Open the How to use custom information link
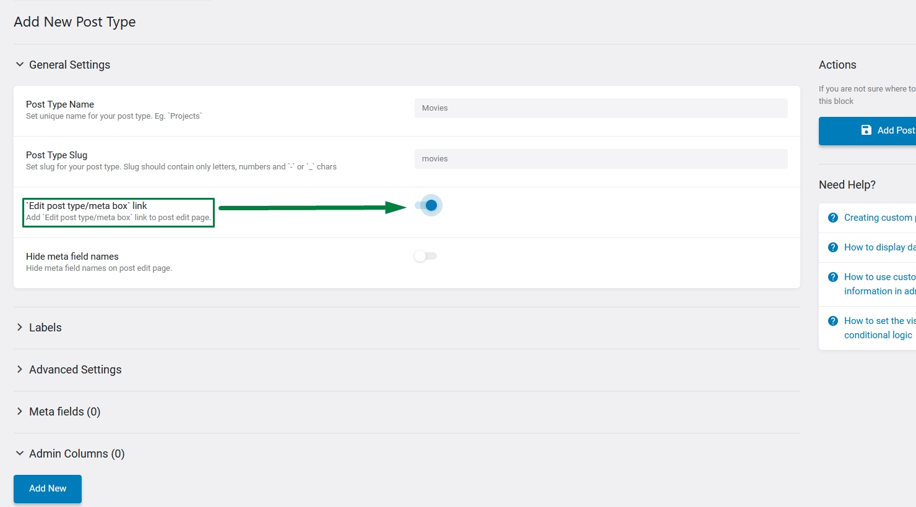 (879, 284)
